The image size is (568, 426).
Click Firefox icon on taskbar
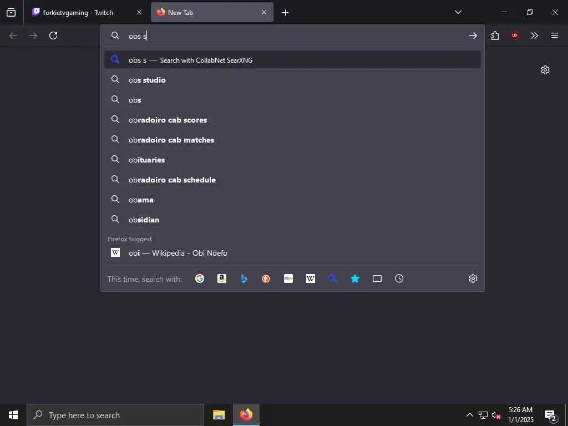pos(246,415)
